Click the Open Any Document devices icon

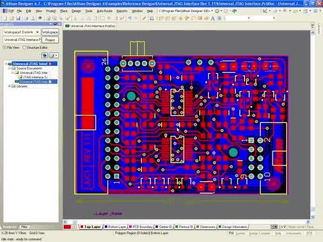[40, 18]
